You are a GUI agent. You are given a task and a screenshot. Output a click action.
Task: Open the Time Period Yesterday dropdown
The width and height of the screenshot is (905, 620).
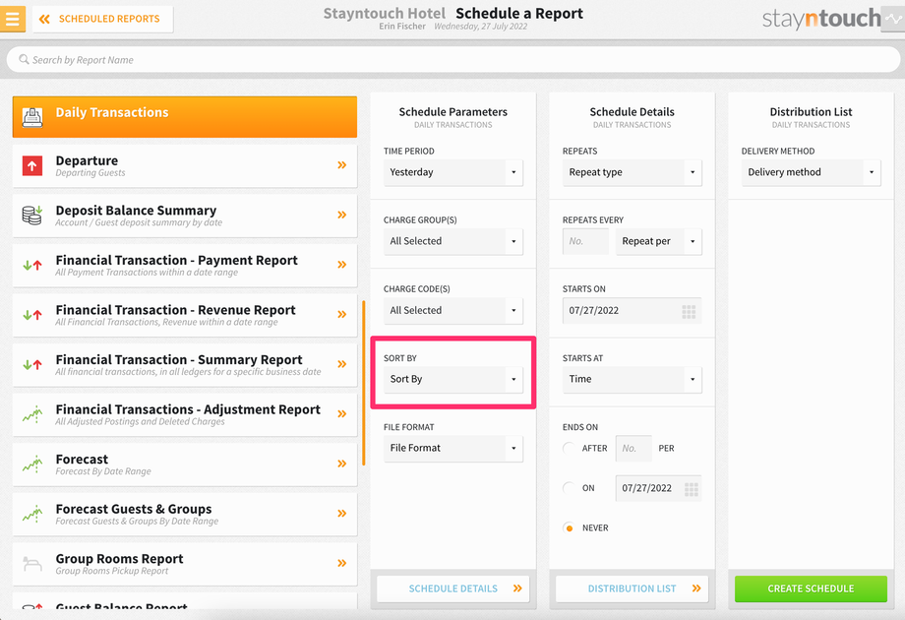[453, 172]
